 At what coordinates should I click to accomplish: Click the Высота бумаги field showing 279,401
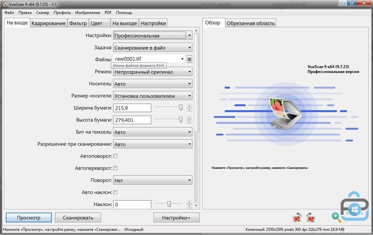tap(132, 120)
